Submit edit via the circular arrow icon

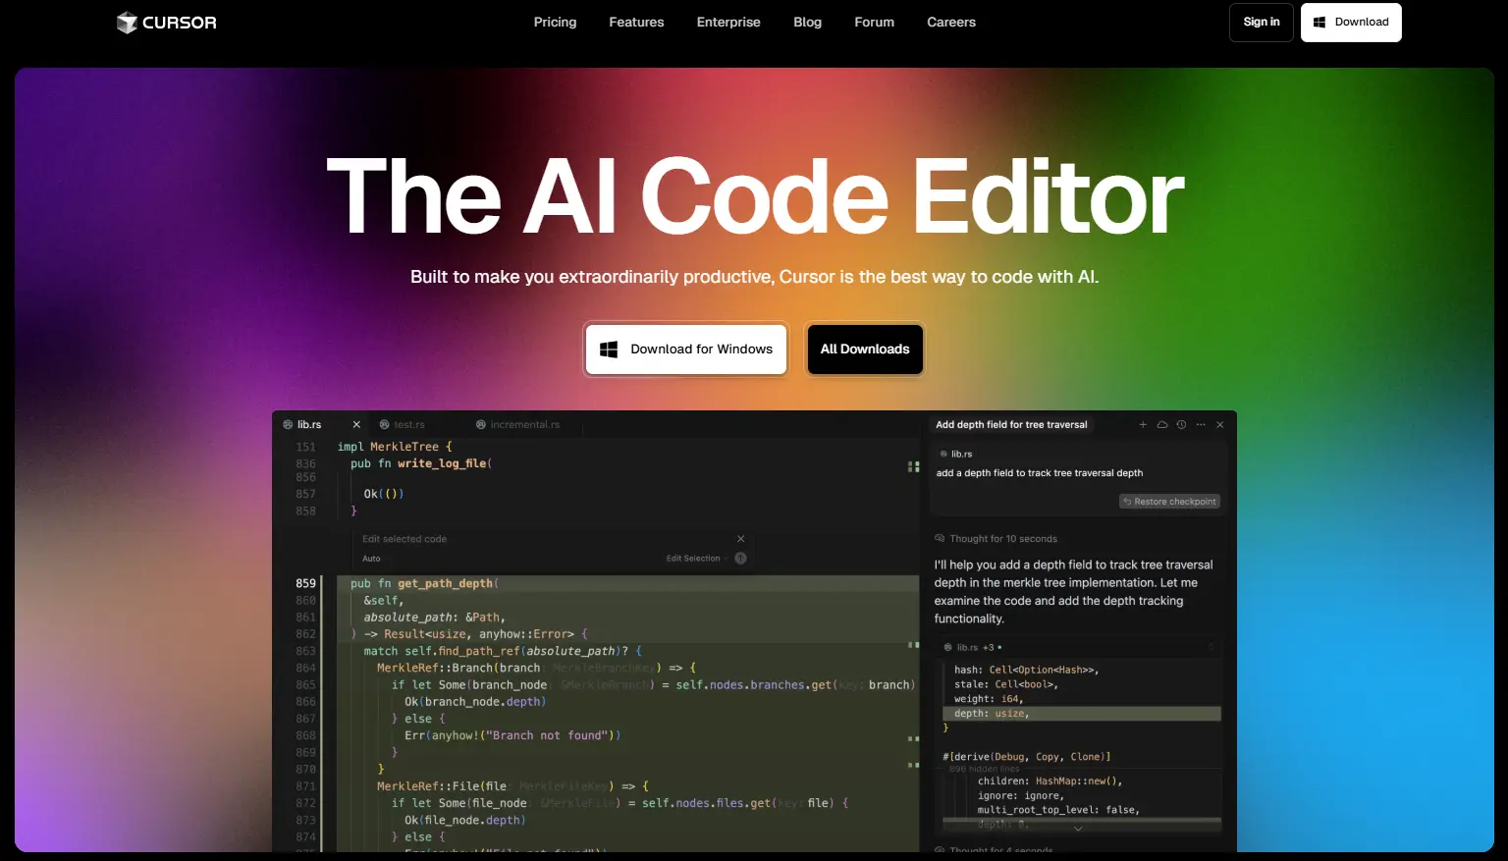pos(740,558)
